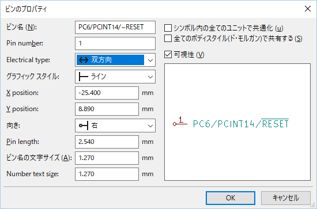Click the Number text size input field

[107, 174]
